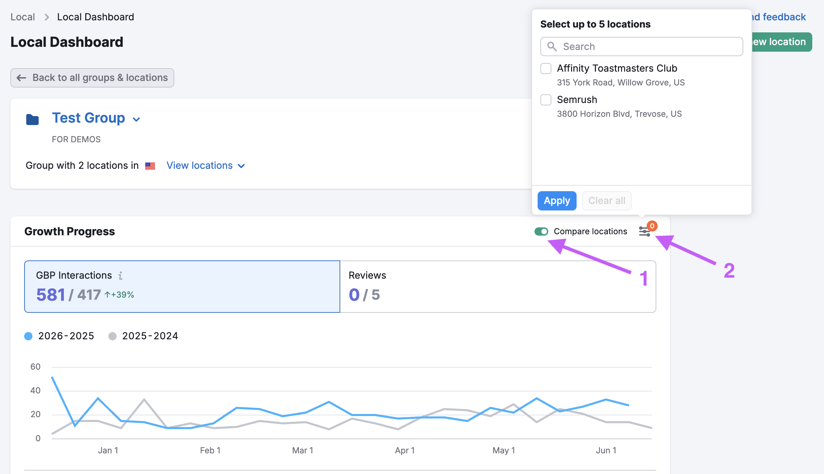Image resolution: width=824 pixels, height=474 pixels.
Task: Click the US flag icon
Action: [150, 166]
